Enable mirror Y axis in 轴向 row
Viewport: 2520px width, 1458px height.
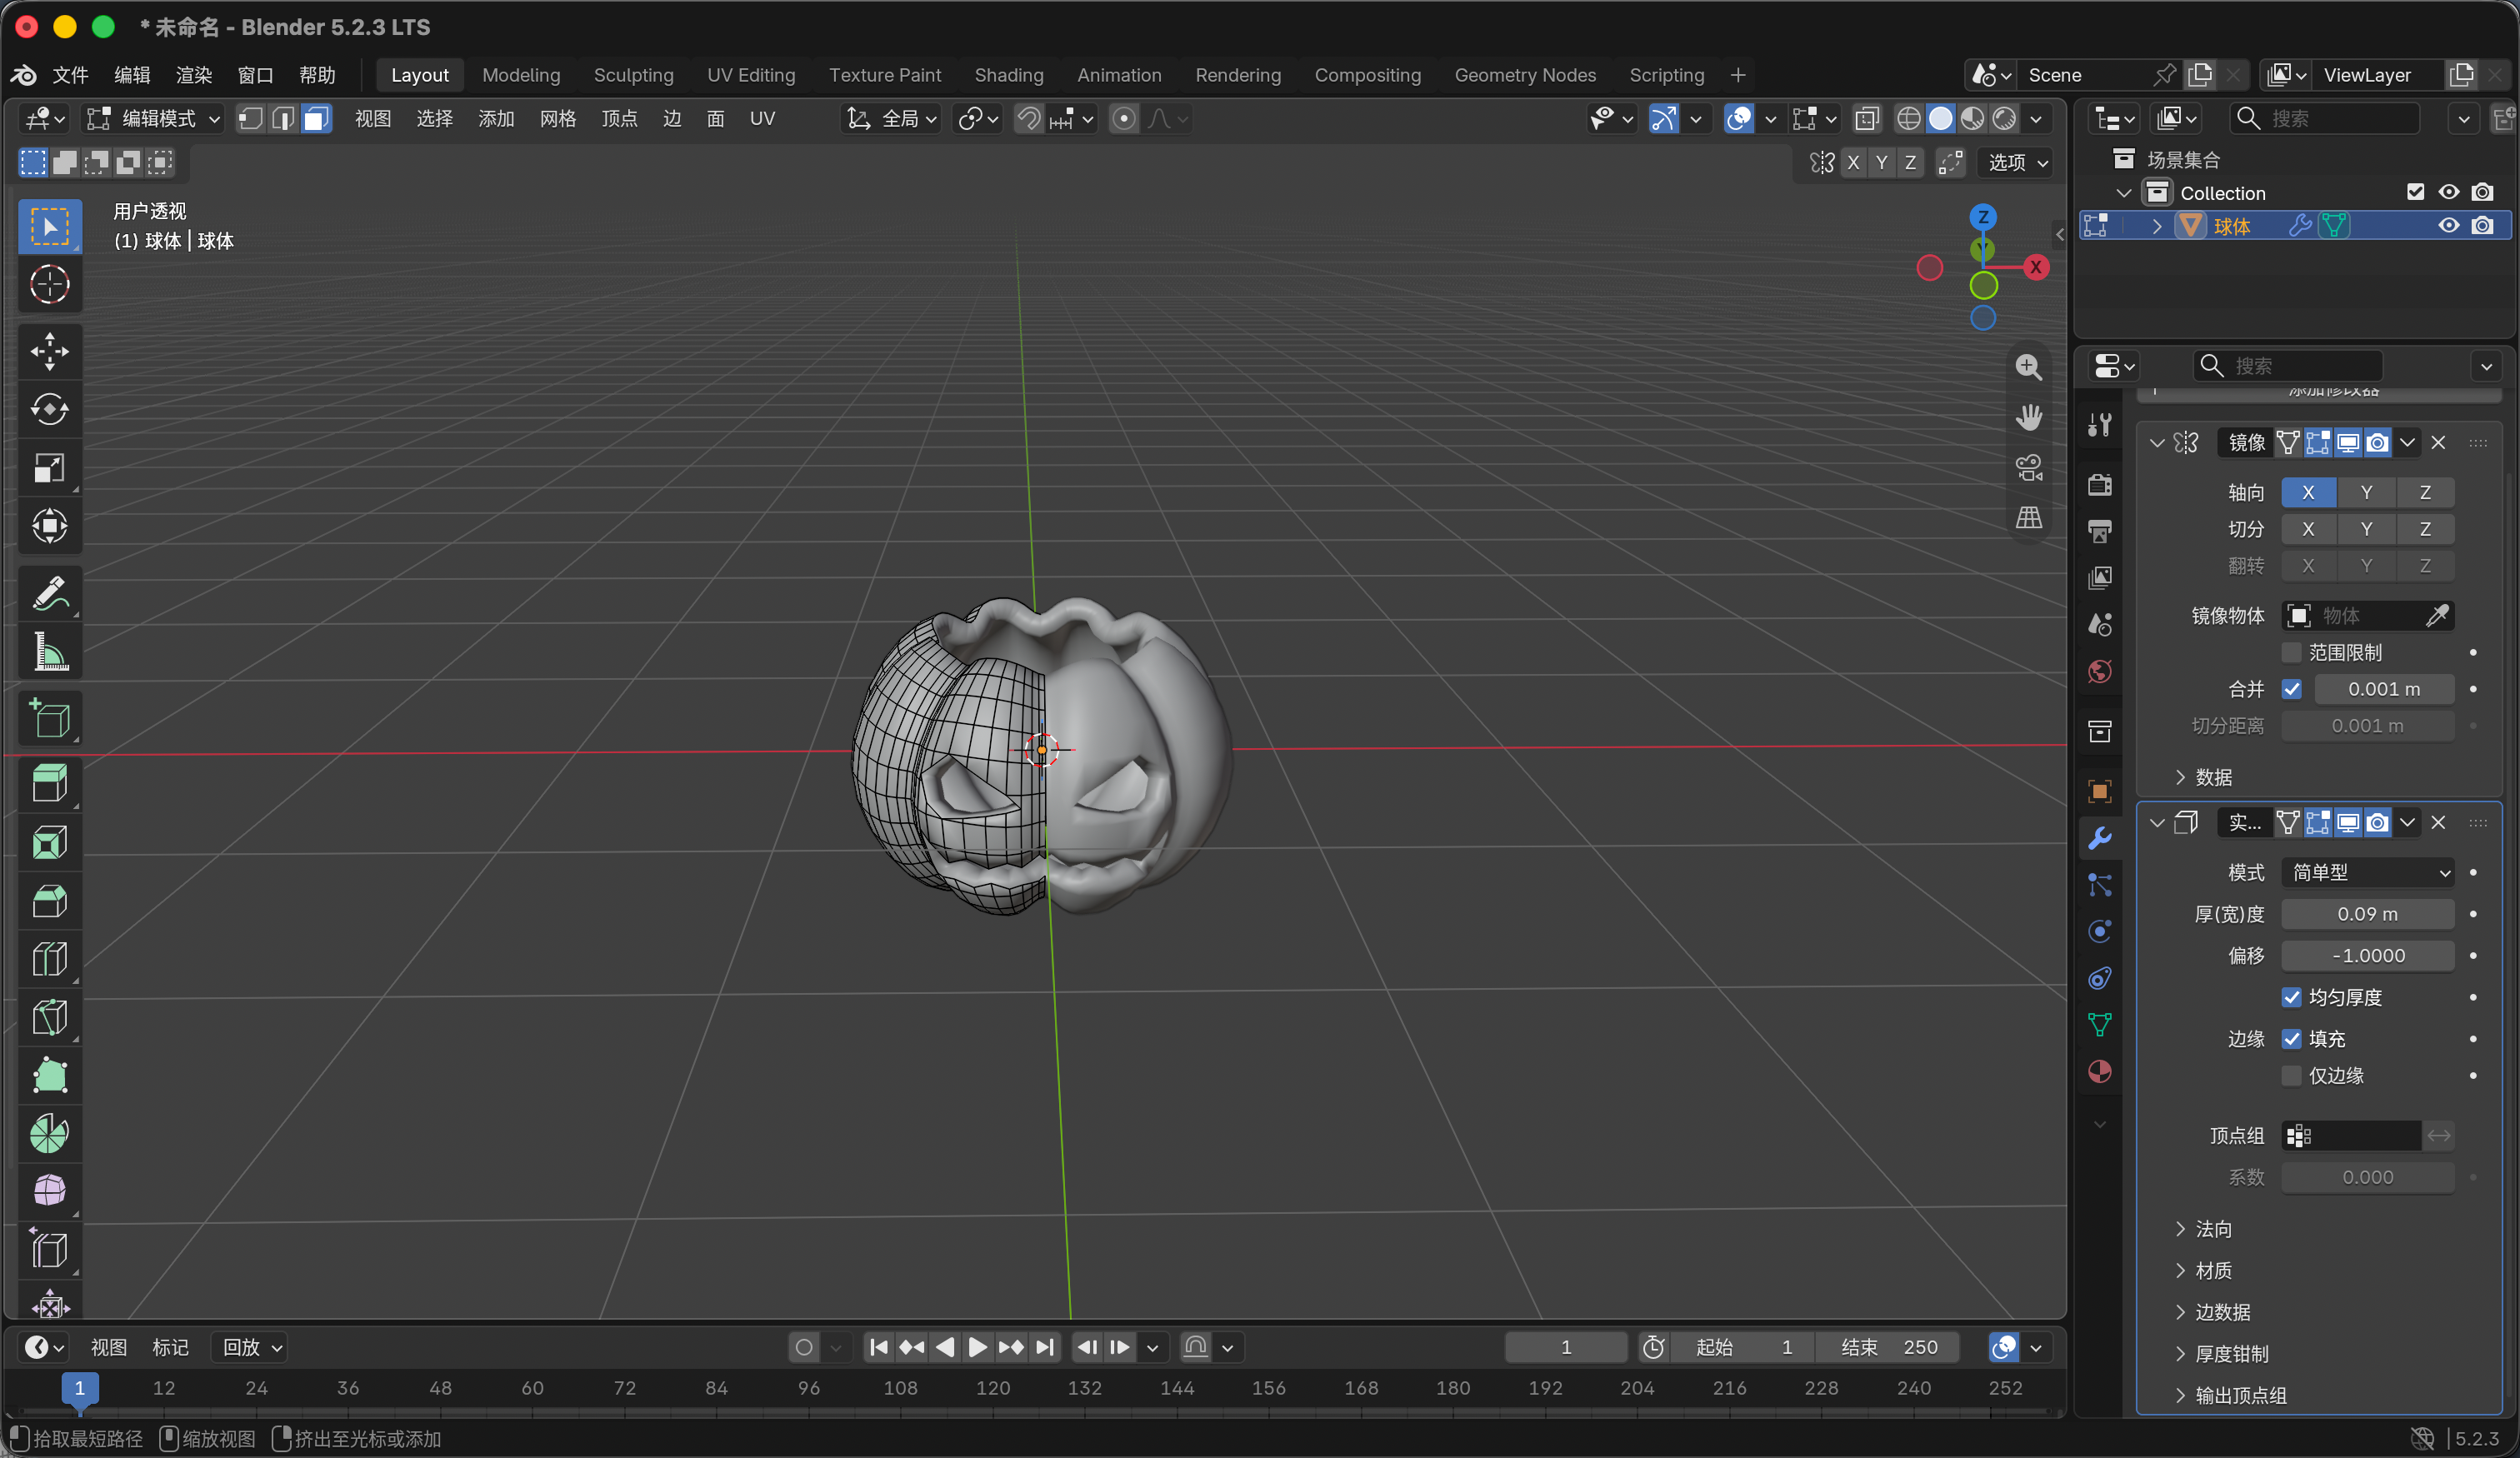[x=2366, y=492]
